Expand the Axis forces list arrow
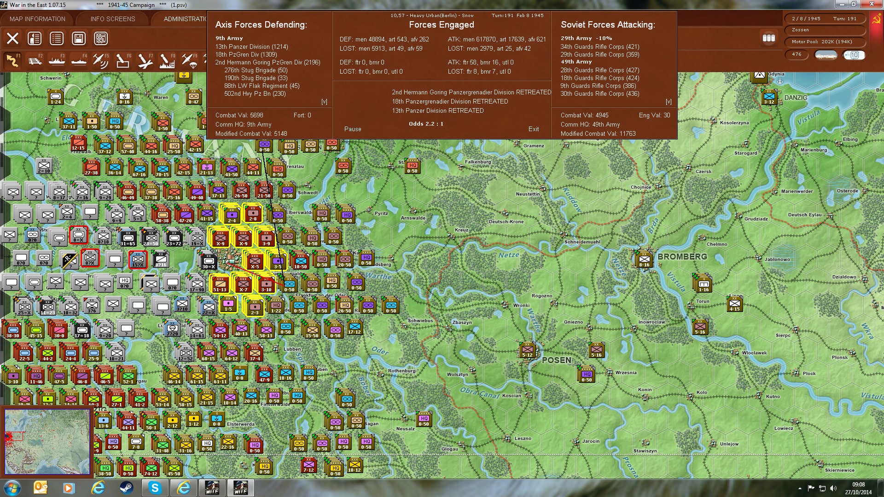 click(324, 102)
